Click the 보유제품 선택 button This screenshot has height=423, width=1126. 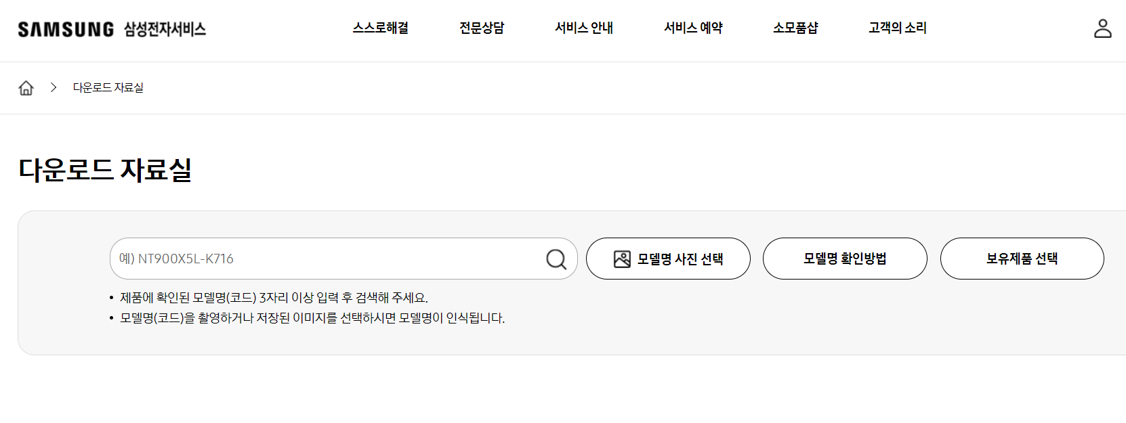click(1022, 258)
